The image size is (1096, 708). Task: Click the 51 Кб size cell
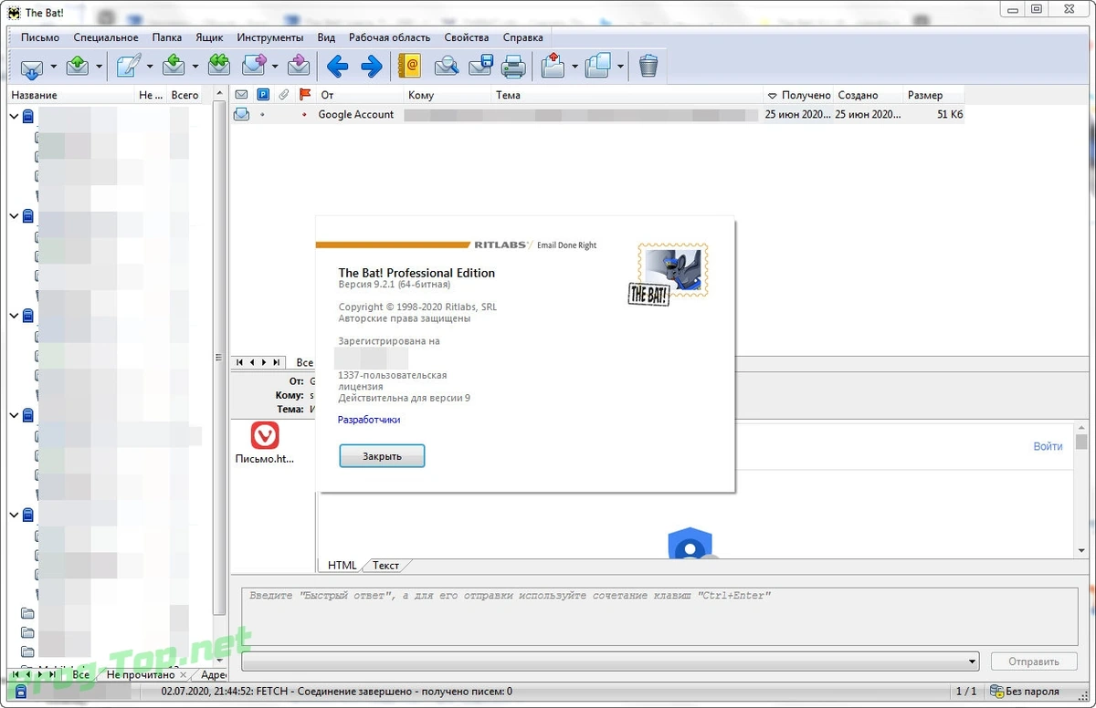click(x=950, y=115)
